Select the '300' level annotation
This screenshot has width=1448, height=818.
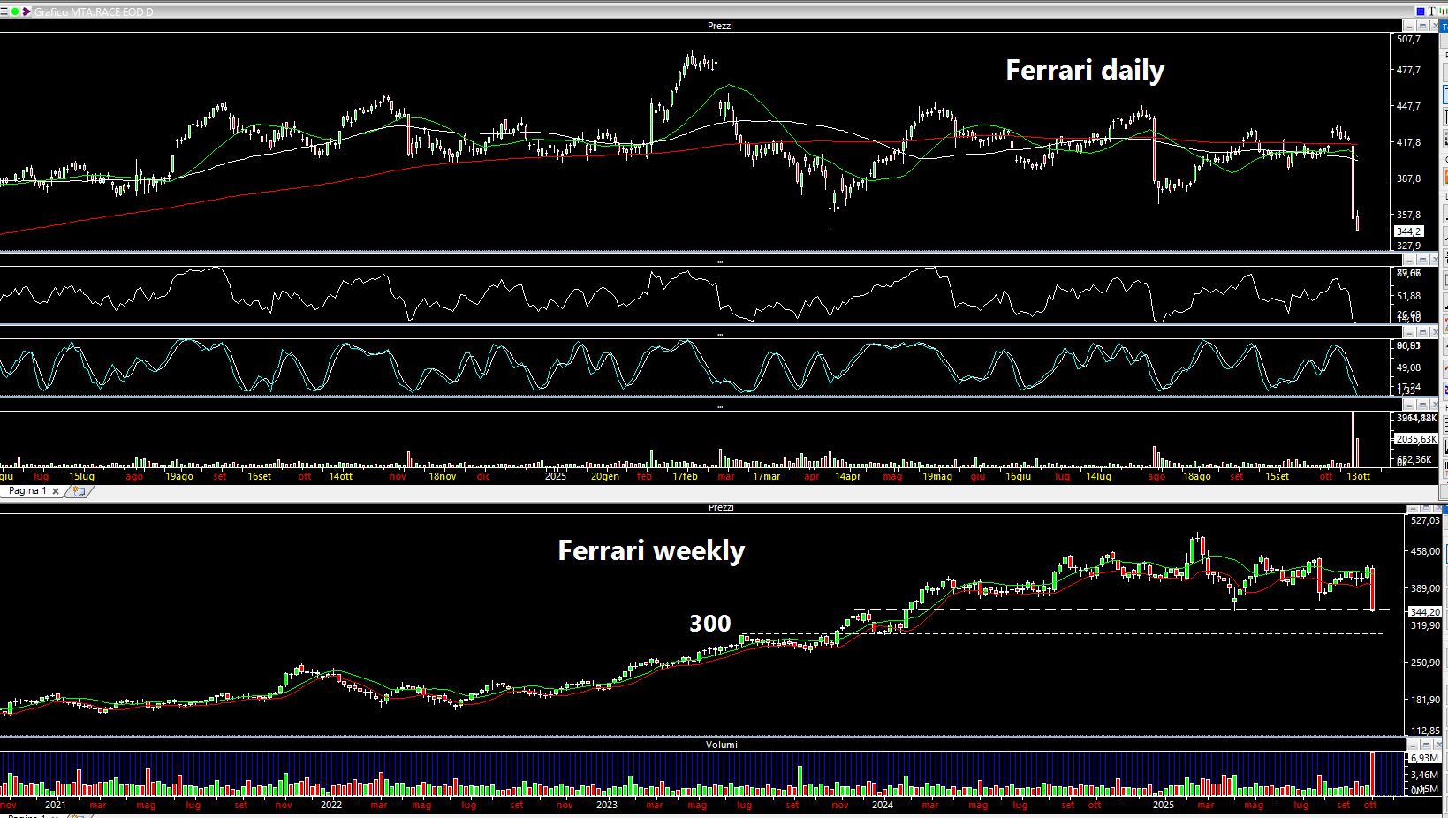(710, 624)
